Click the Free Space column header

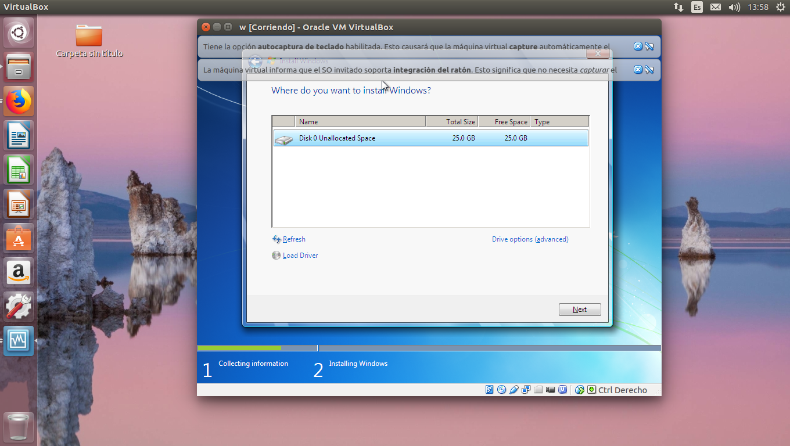(x=504, y=121)
